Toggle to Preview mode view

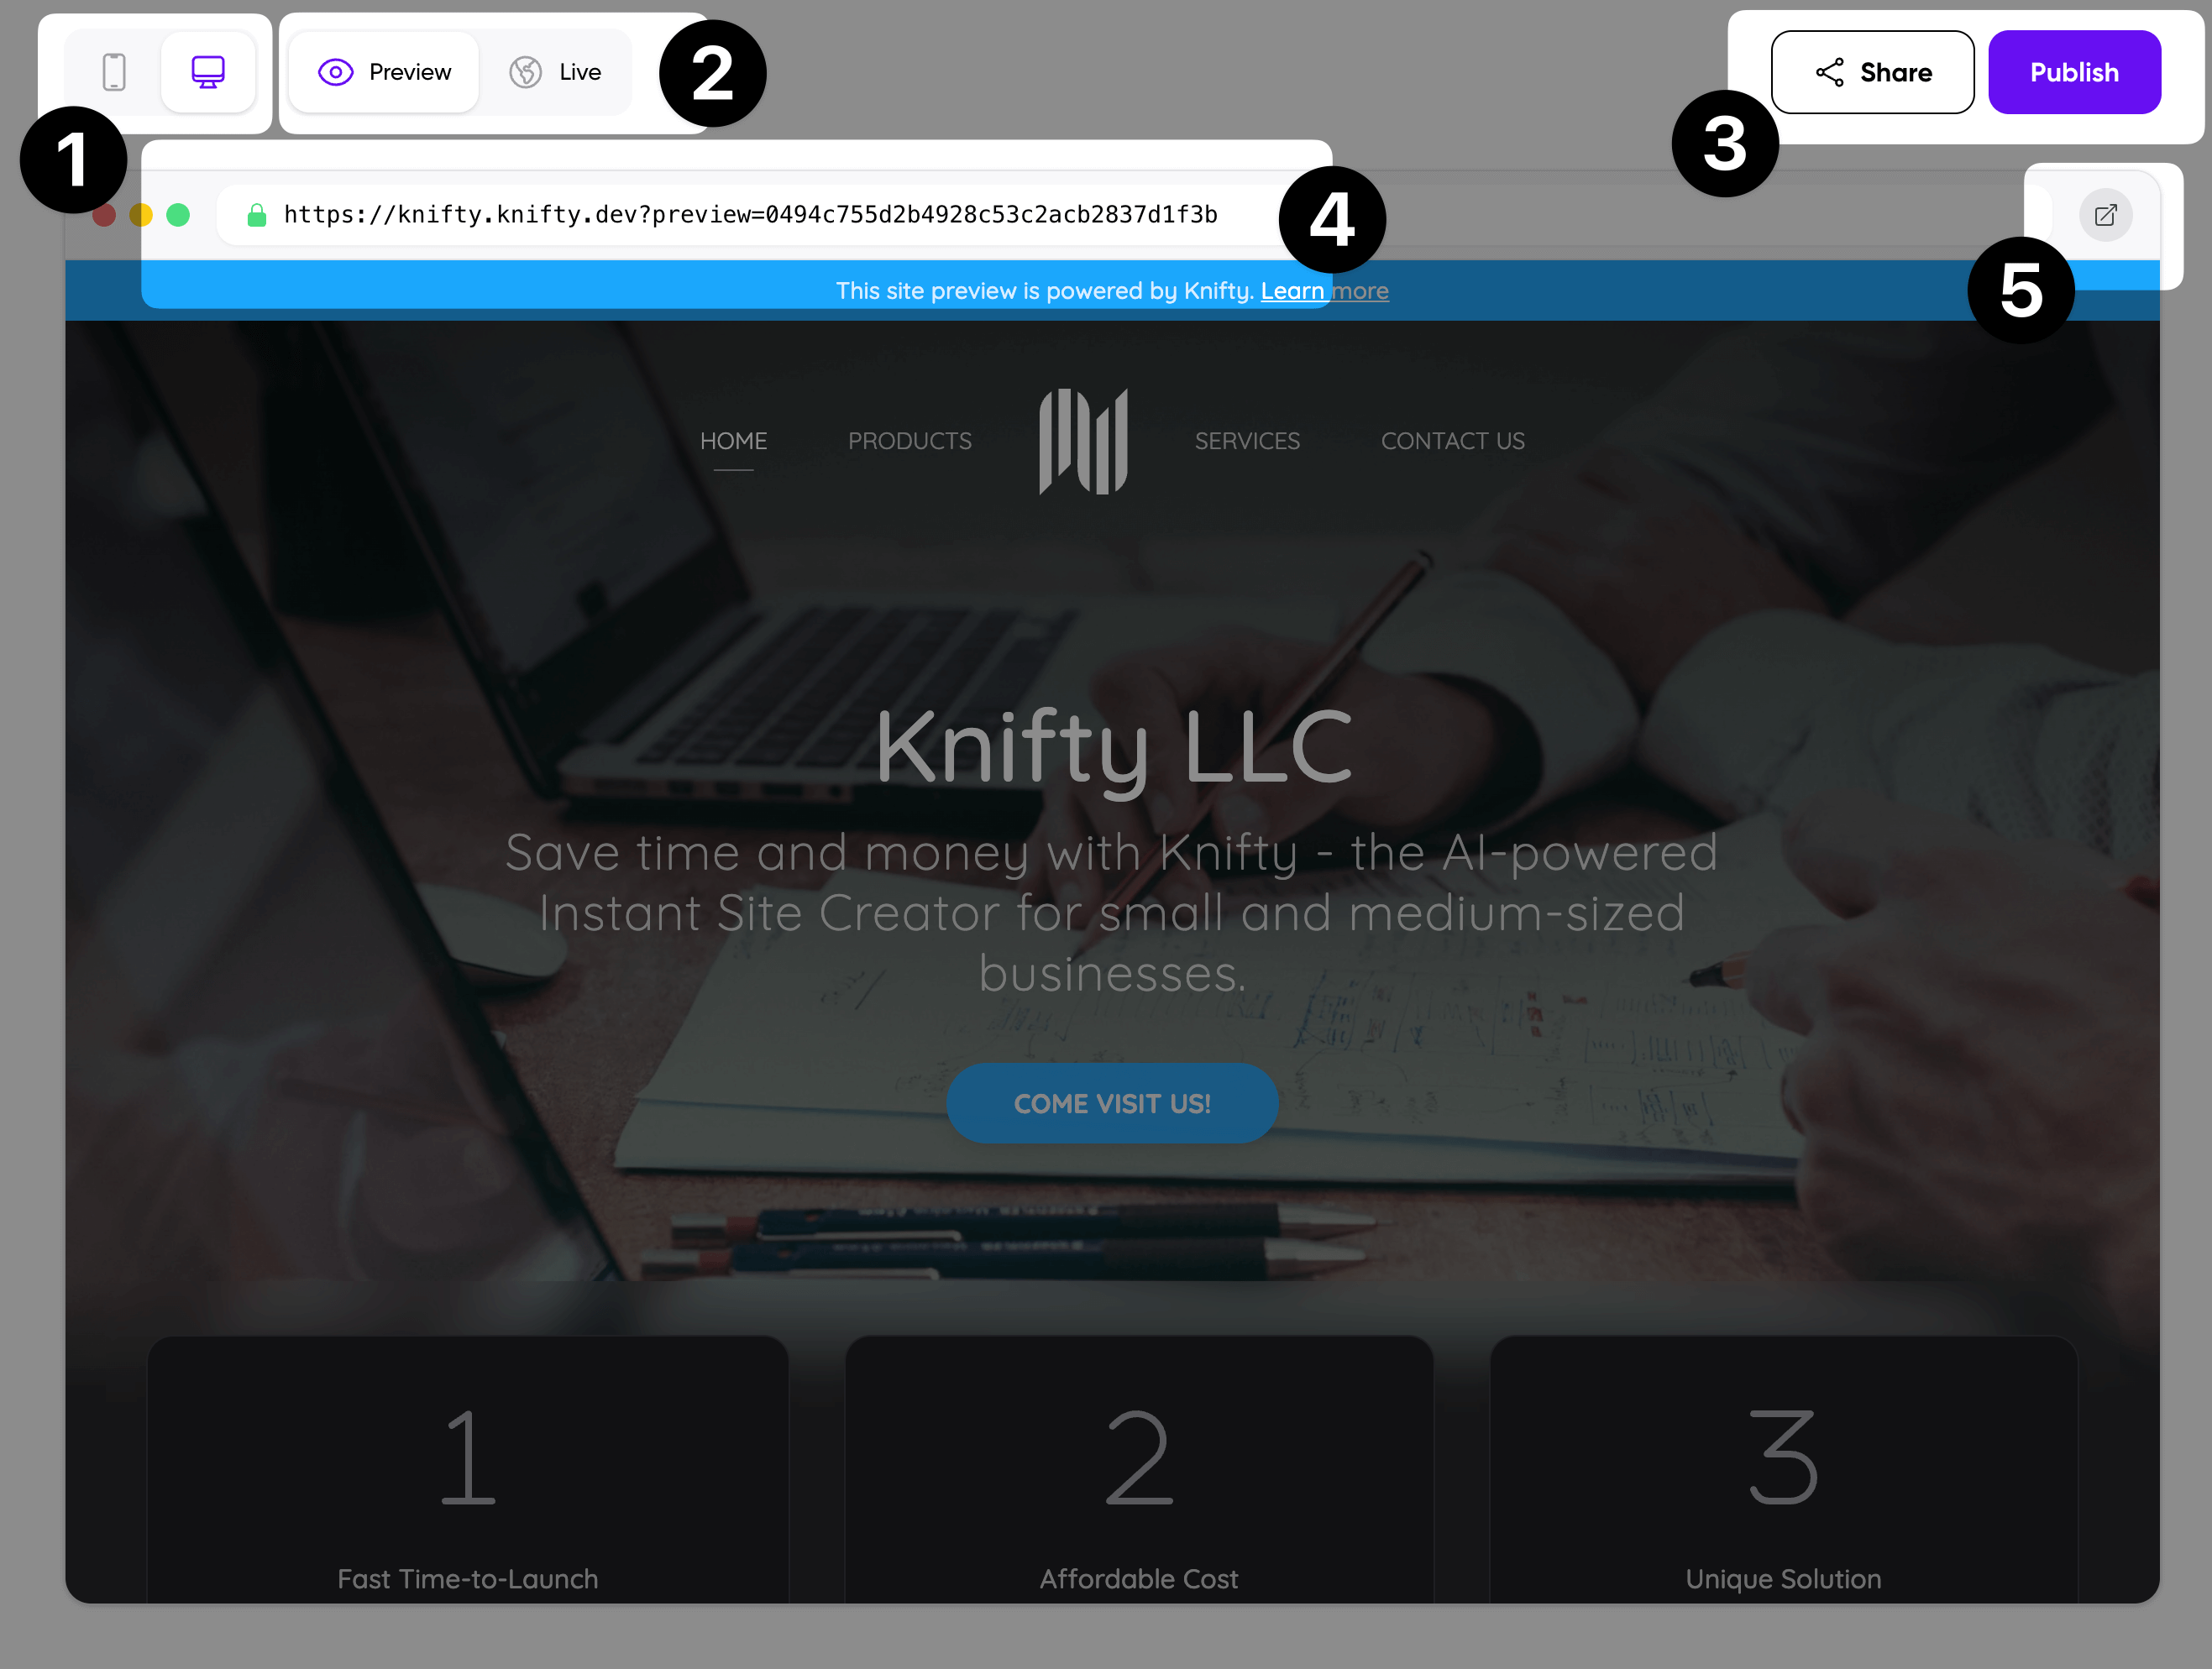click(x=384, y=72)
